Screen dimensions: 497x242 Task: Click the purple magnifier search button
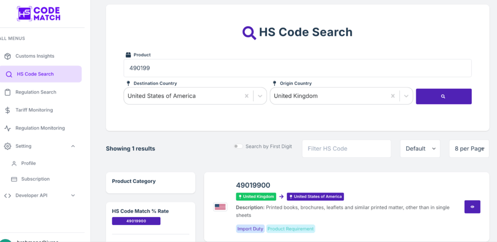[x=443, y=96]
